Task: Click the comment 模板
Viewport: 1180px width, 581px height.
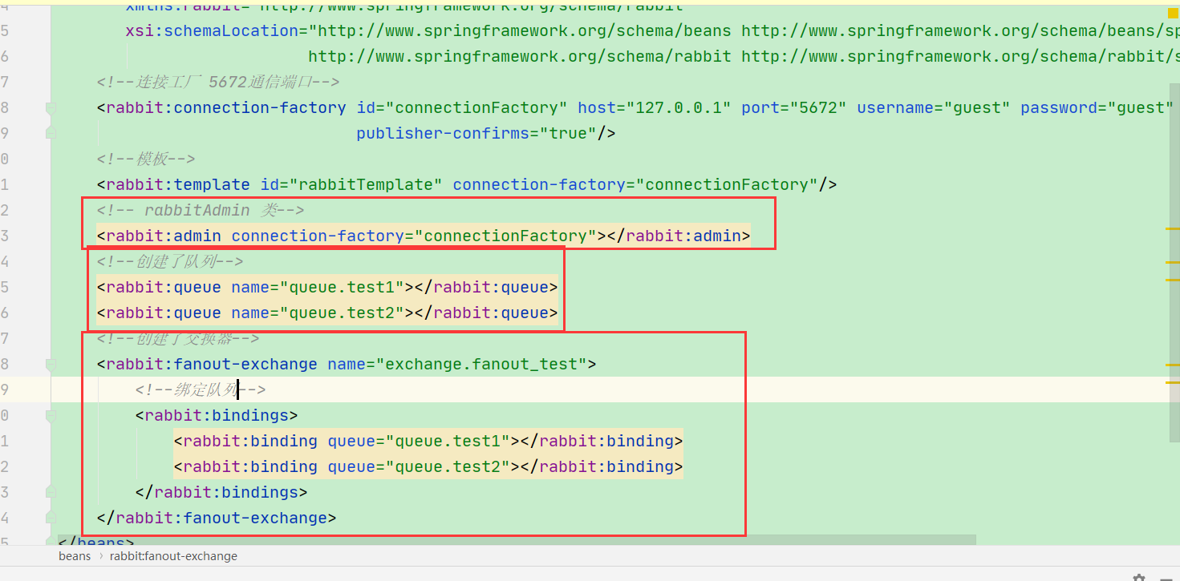Action: [145, 159]
